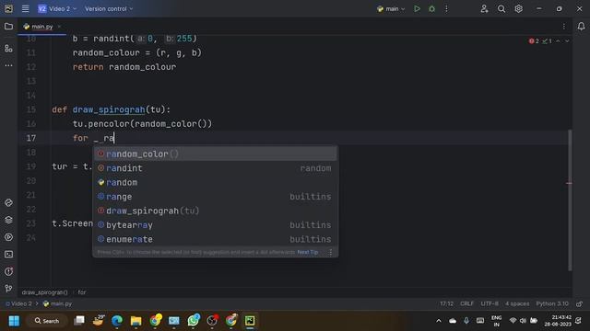This screenshot has width=590, height=331.
Task: Open more run actions menu
Action: pyautogui.click(x=446, y=8)
